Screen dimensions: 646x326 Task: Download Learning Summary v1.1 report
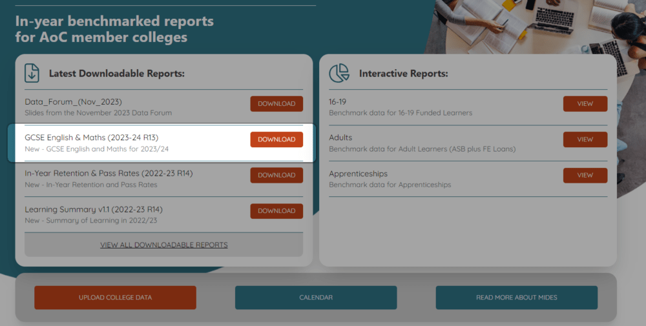point(276,210)
